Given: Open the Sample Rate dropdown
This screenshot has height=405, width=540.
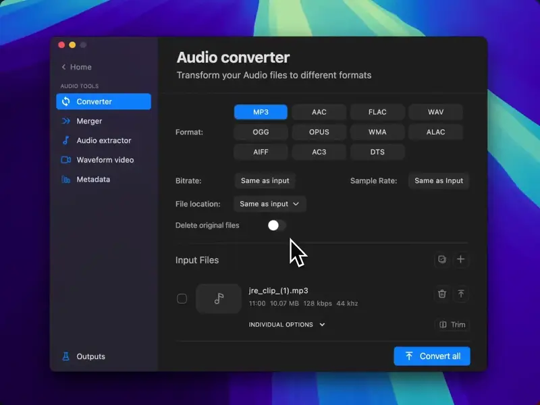Looking at the screenshot, I should coord(439,181).
